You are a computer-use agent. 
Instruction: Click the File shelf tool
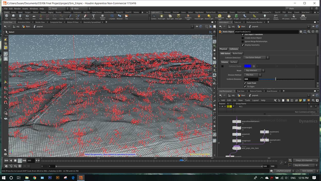(x=126, y=17)
